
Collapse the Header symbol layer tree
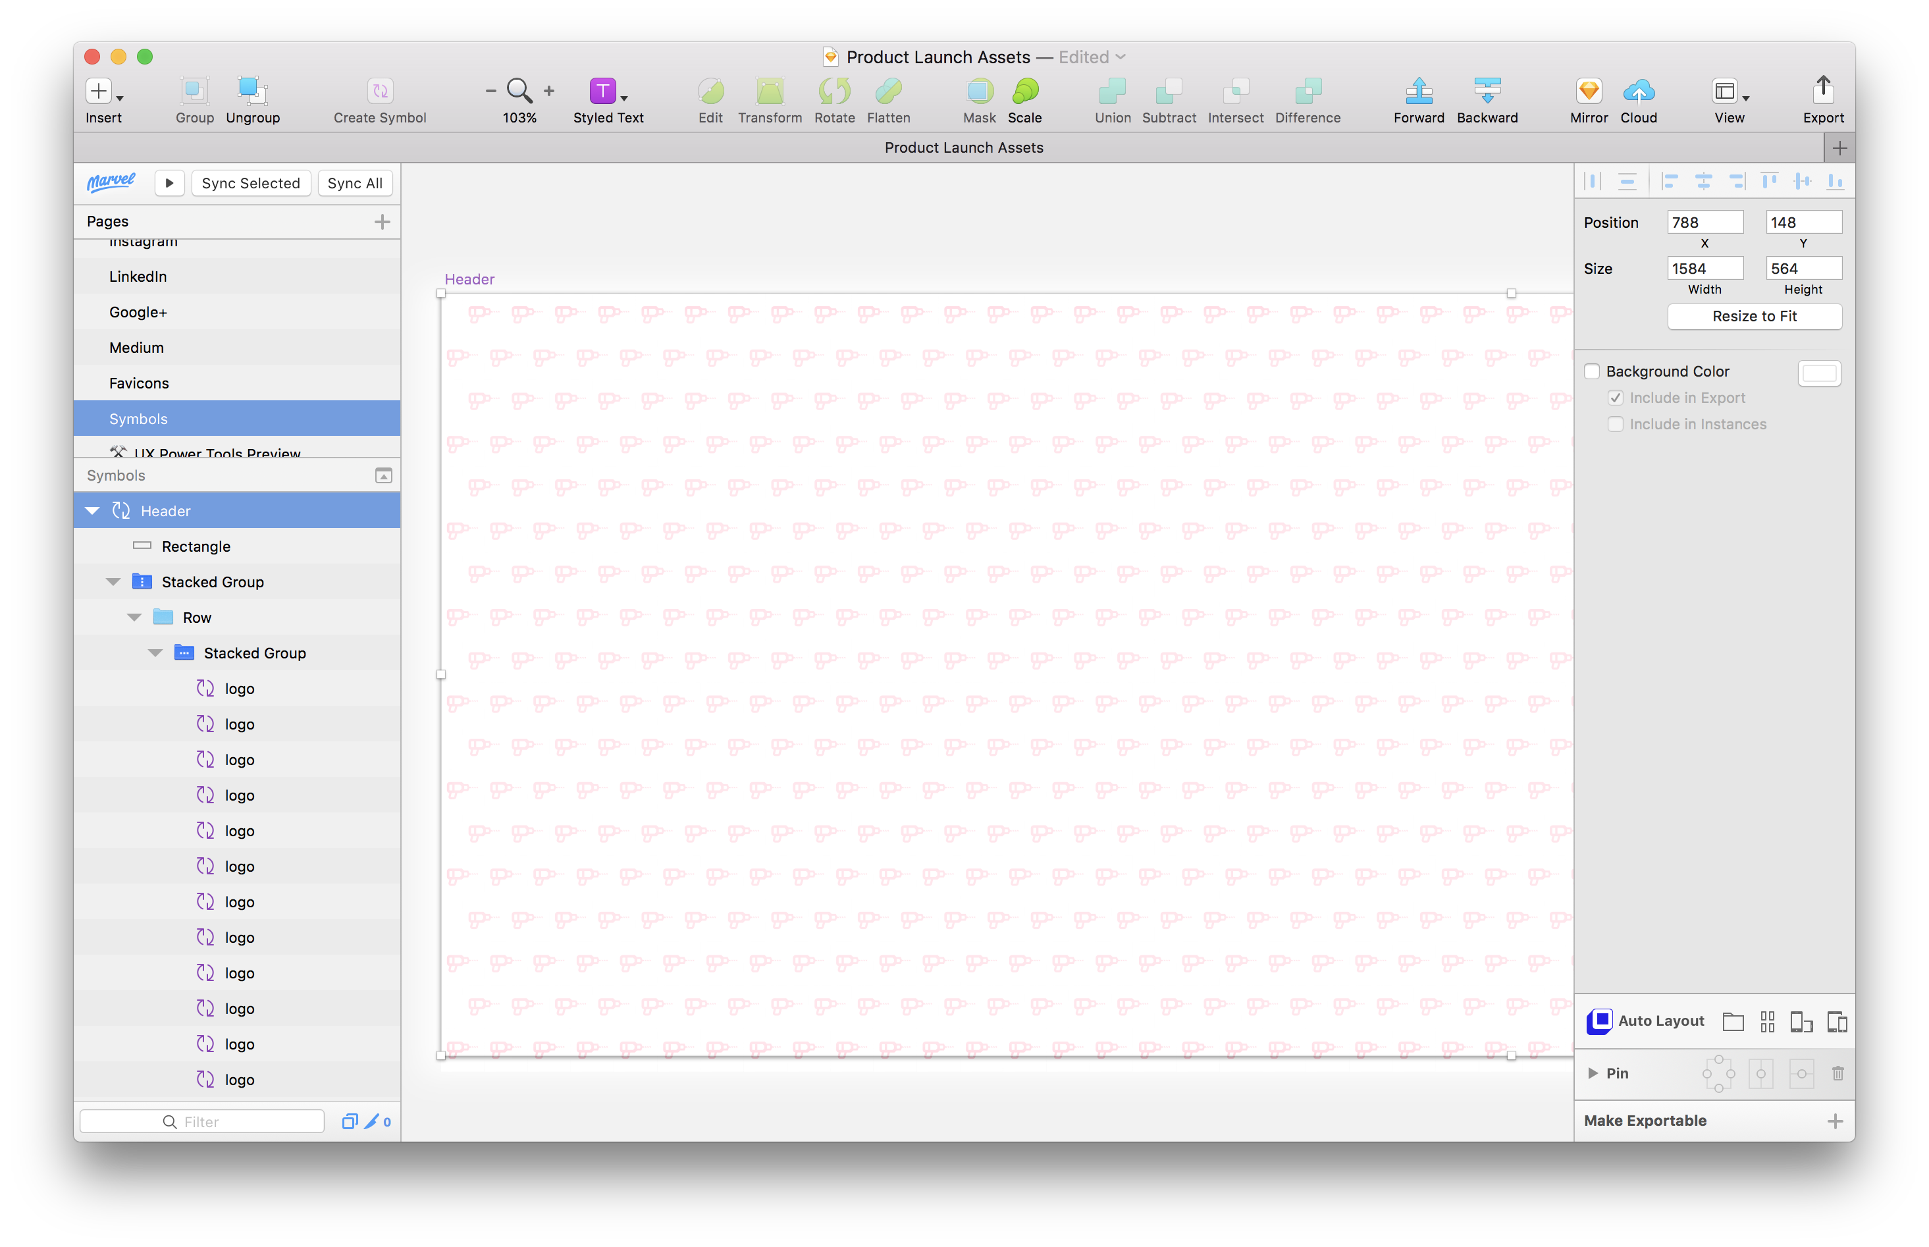[92, 511]
